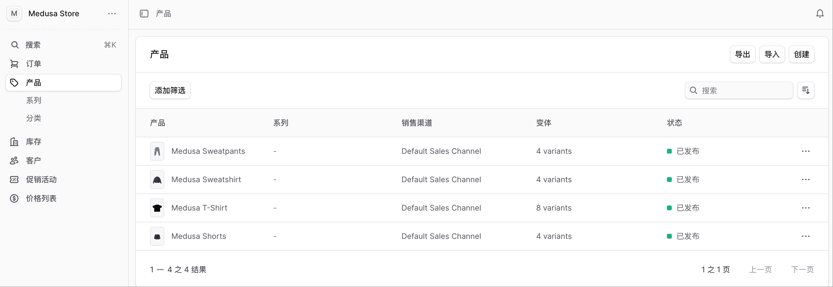Focus the product table 搜索 field

[738, 90]
